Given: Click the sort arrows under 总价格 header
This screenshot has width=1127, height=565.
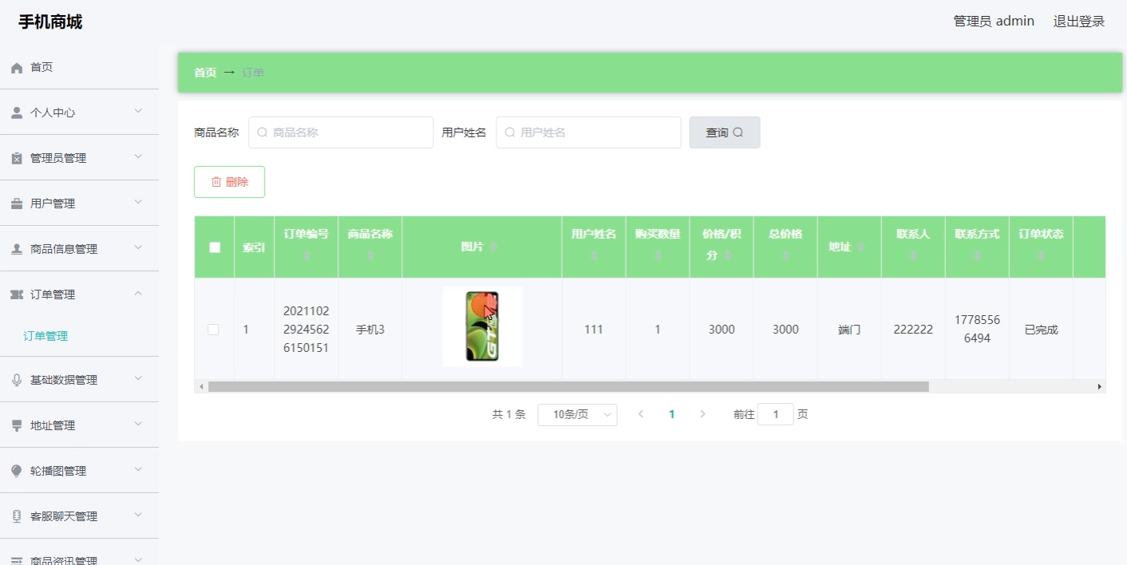Looking at the screenshot, I should pyautogui.click(x=785, y=255).
